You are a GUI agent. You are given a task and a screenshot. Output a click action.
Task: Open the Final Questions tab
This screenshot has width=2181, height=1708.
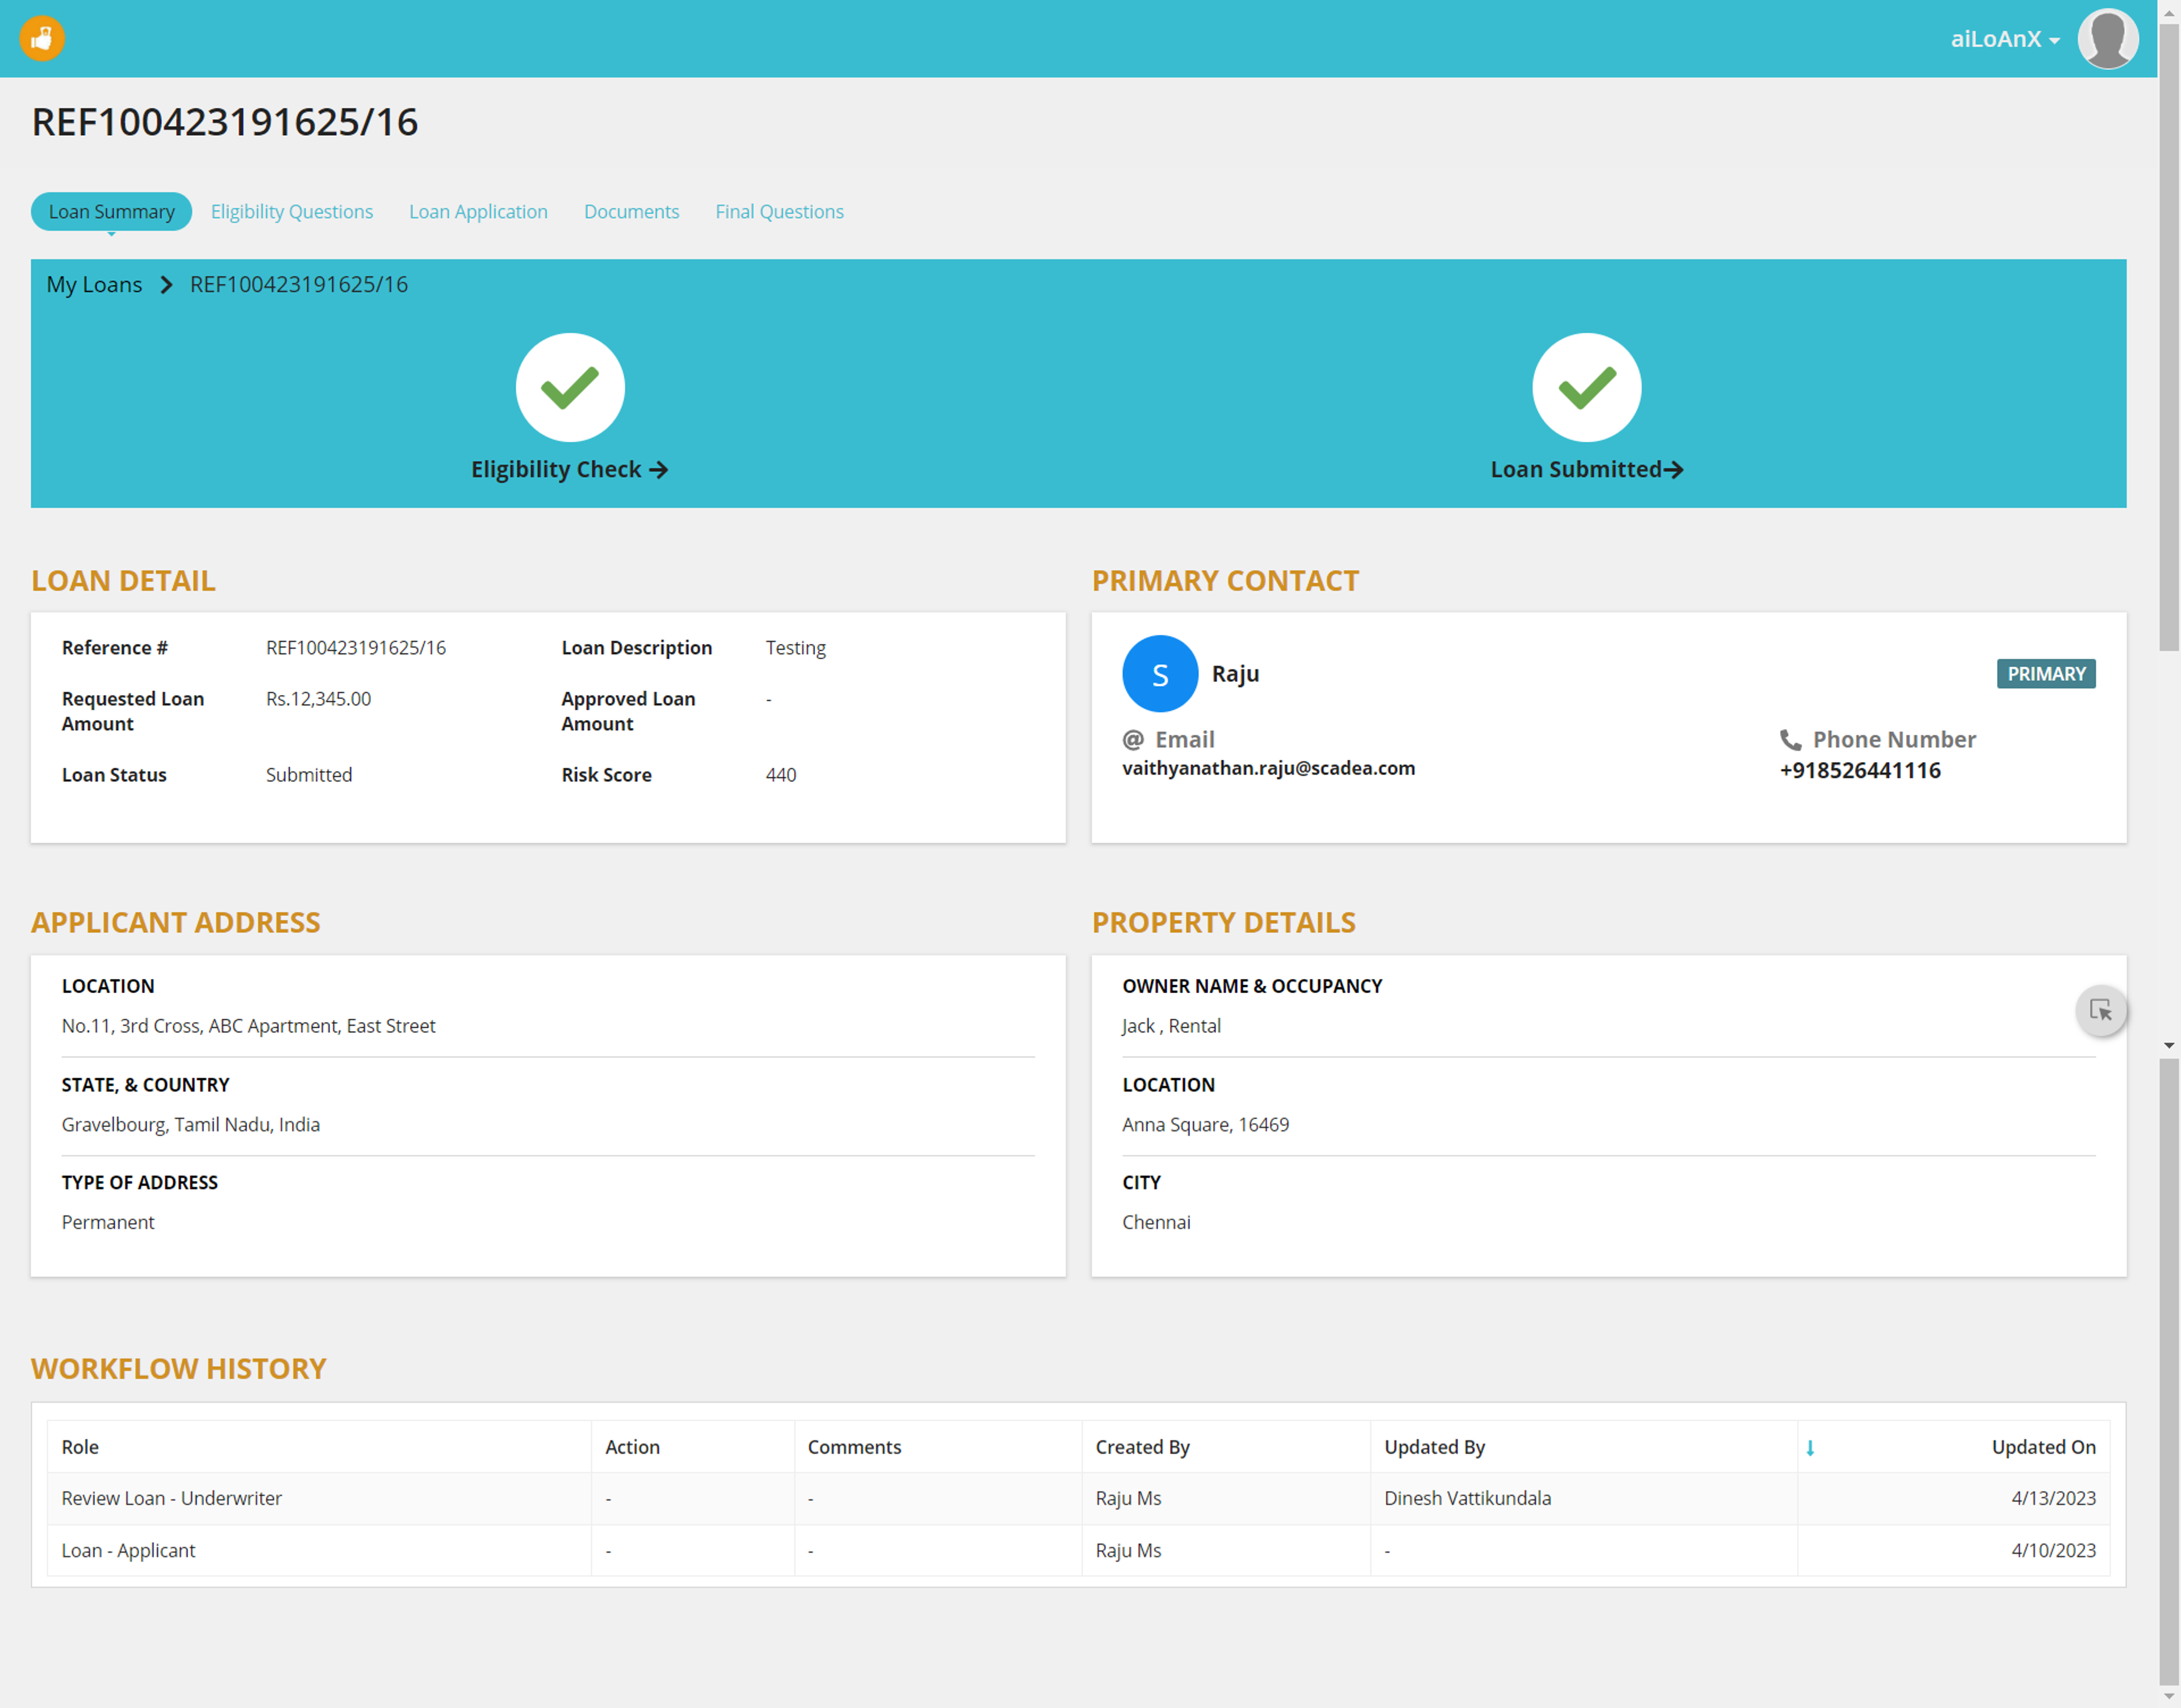tap(779, 212)
